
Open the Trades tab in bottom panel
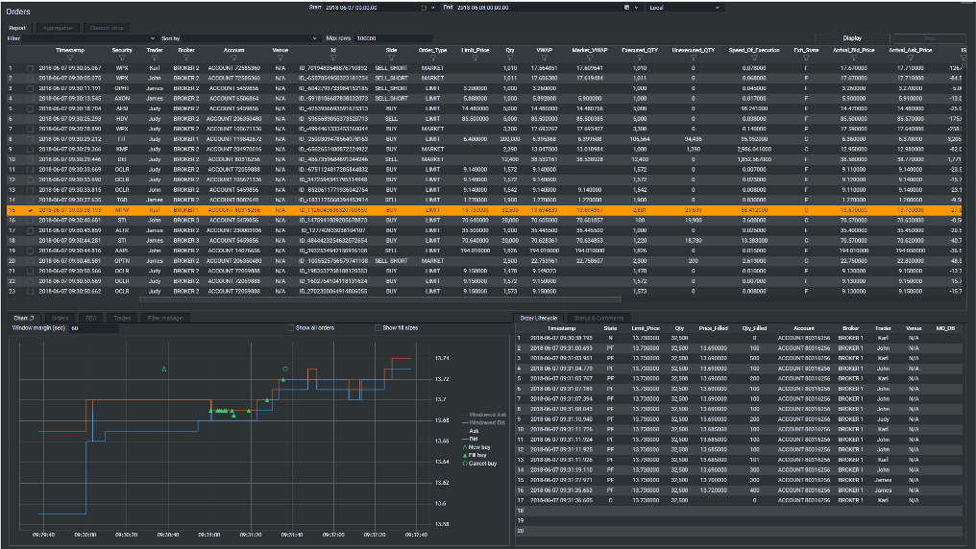(x=122, y=318)
